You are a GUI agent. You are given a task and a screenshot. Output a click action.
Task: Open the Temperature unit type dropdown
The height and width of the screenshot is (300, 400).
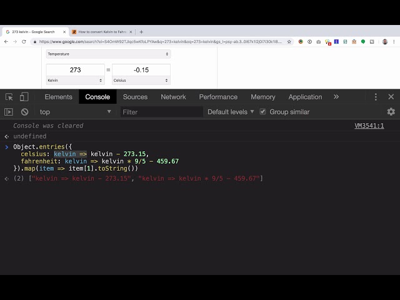(108, 54)
